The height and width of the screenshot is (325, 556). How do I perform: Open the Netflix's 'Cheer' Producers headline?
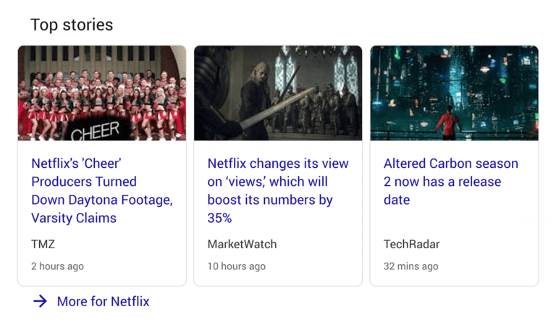tap(102, 190)
